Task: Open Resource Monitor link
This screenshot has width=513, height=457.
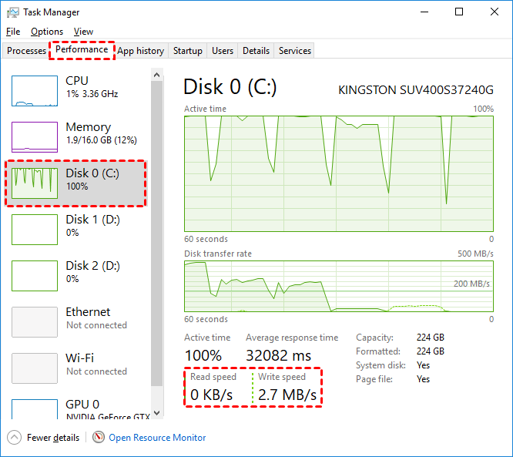Action: (x=157, y=438)
